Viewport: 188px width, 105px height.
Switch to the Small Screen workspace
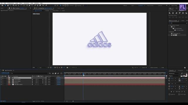(x=150, y=6)
